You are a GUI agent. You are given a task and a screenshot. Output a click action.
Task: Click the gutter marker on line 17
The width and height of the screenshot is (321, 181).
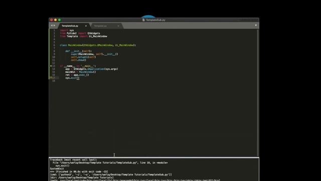pyautogui.click(x=51, y=78)
